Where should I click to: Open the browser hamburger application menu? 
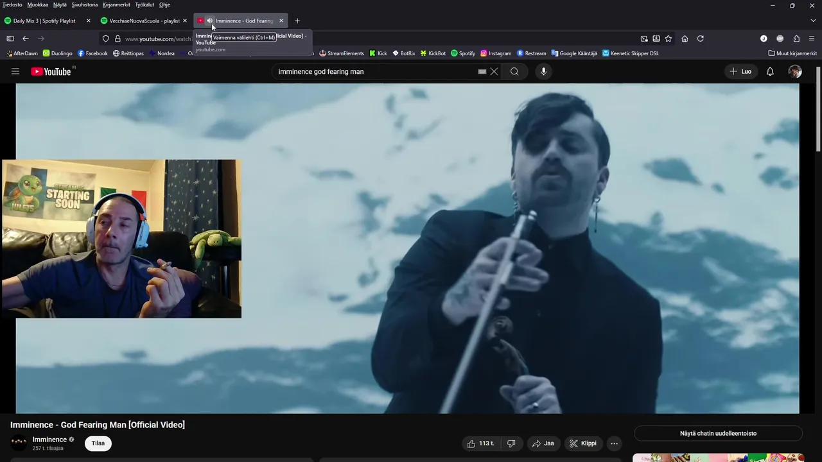coord(812,38)
